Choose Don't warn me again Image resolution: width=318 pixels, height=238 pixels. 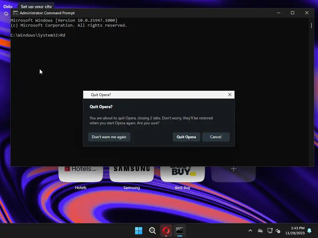coord(109,137)
